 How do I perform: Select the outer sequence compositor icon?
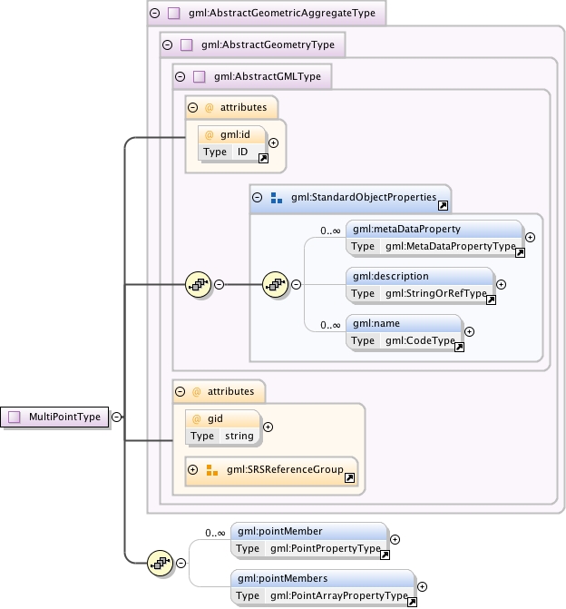click(199, 285)
